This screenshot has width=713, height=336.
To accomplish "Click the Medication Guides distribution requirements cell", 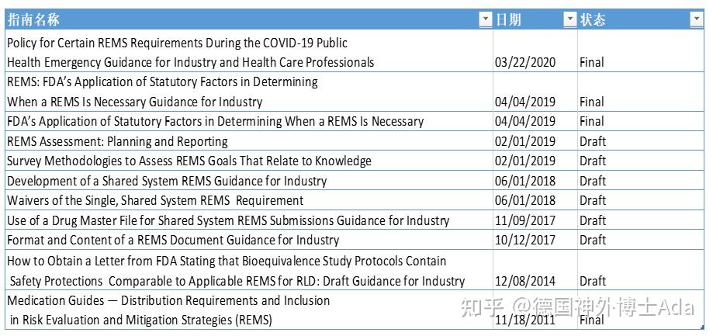I will [x=168, y=310].
